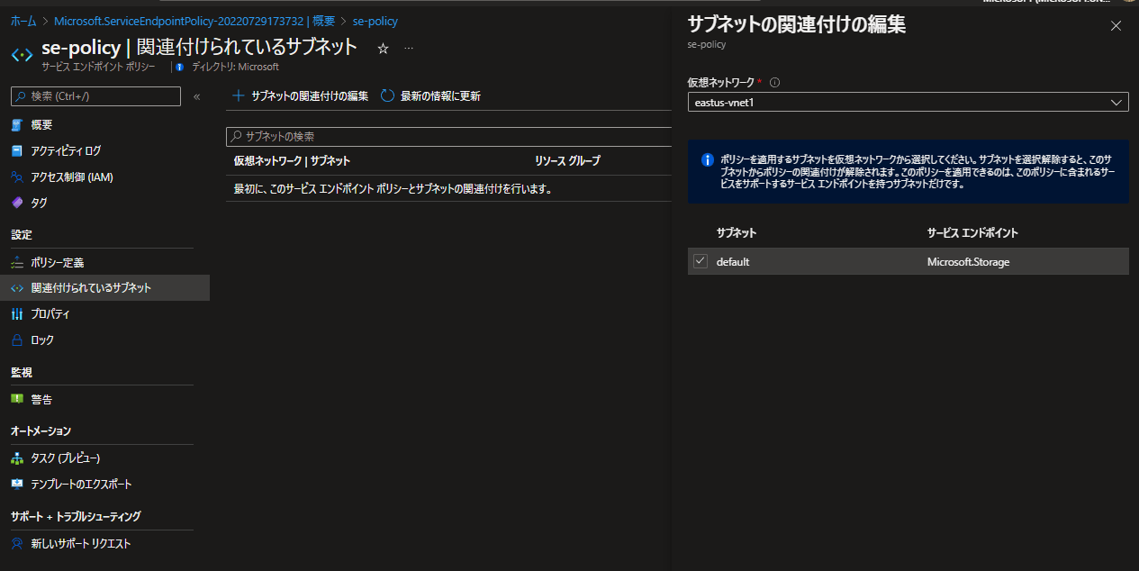Open se-policy breadcrumb link
The image size is (1139, 571).
[x=375, y=21]
